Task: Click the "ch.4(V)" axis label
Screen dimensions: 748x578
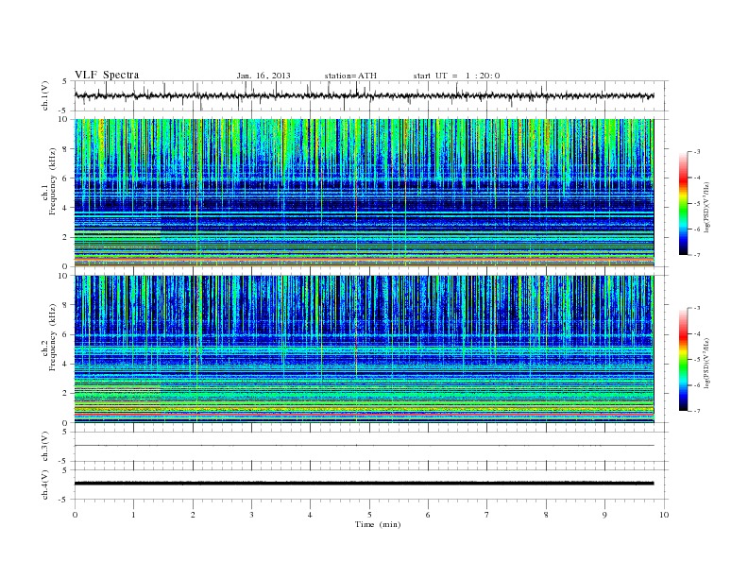Action: [45, 484]
